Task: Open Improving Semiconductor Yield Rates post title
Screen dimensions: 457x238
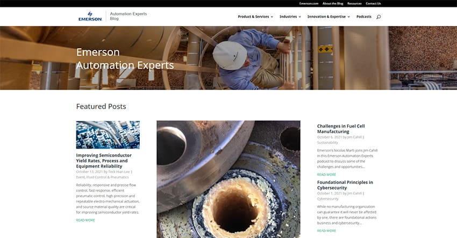Action: 104,161
